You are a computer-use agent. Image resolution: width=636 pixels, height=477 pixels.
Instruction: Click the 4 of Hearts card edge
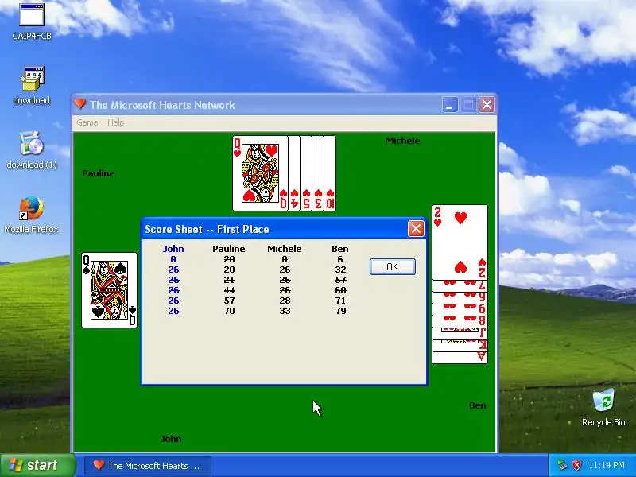tap(294, 173)
